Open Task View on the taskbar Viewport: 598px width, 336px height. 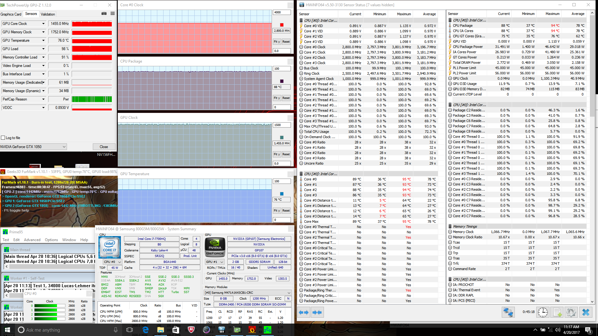click(130, 330)
